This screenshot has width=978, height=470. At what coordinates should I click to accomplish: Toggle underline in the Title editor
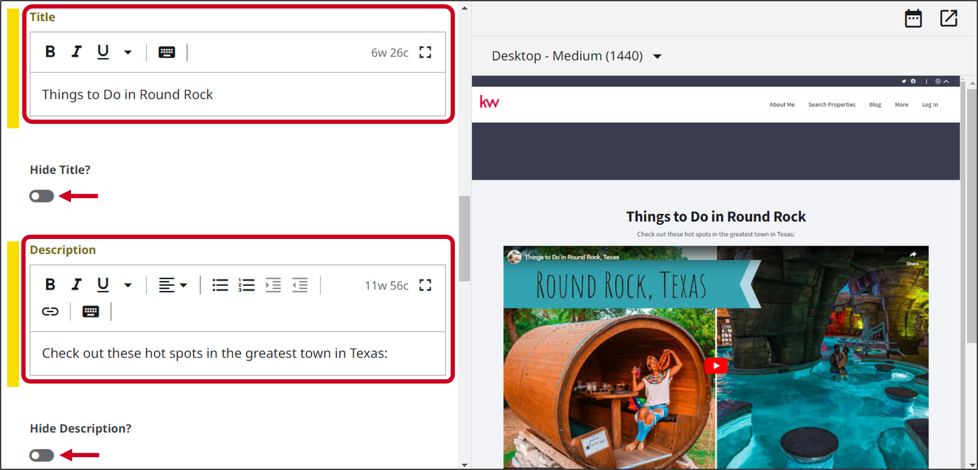103,52
